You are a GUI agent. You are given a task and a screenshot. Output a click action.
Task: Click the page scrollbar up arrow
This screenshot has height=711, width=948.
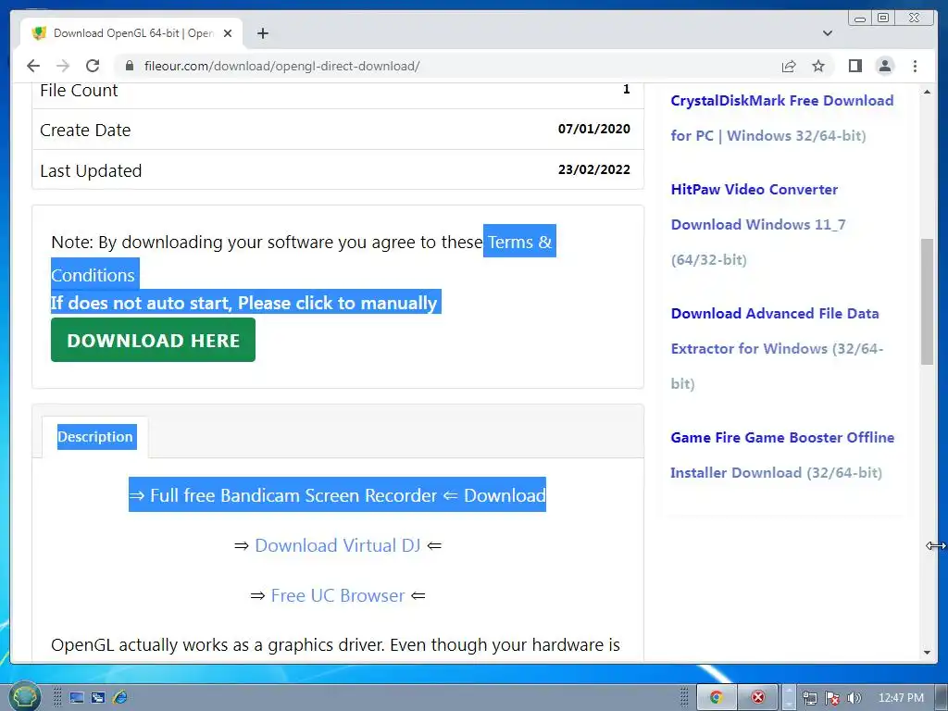tap(927, 92)
